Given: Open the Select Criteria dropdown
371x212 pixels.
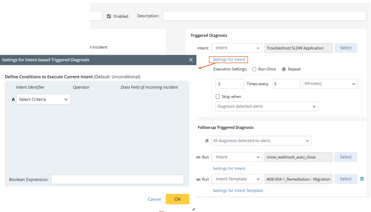Looking at the screenshot, I should coord(43,100).
